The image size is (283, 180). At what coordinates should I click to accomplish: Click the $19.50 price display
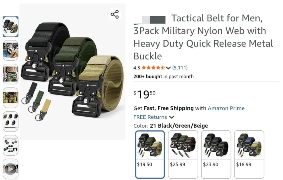click(x=144, y=94)
